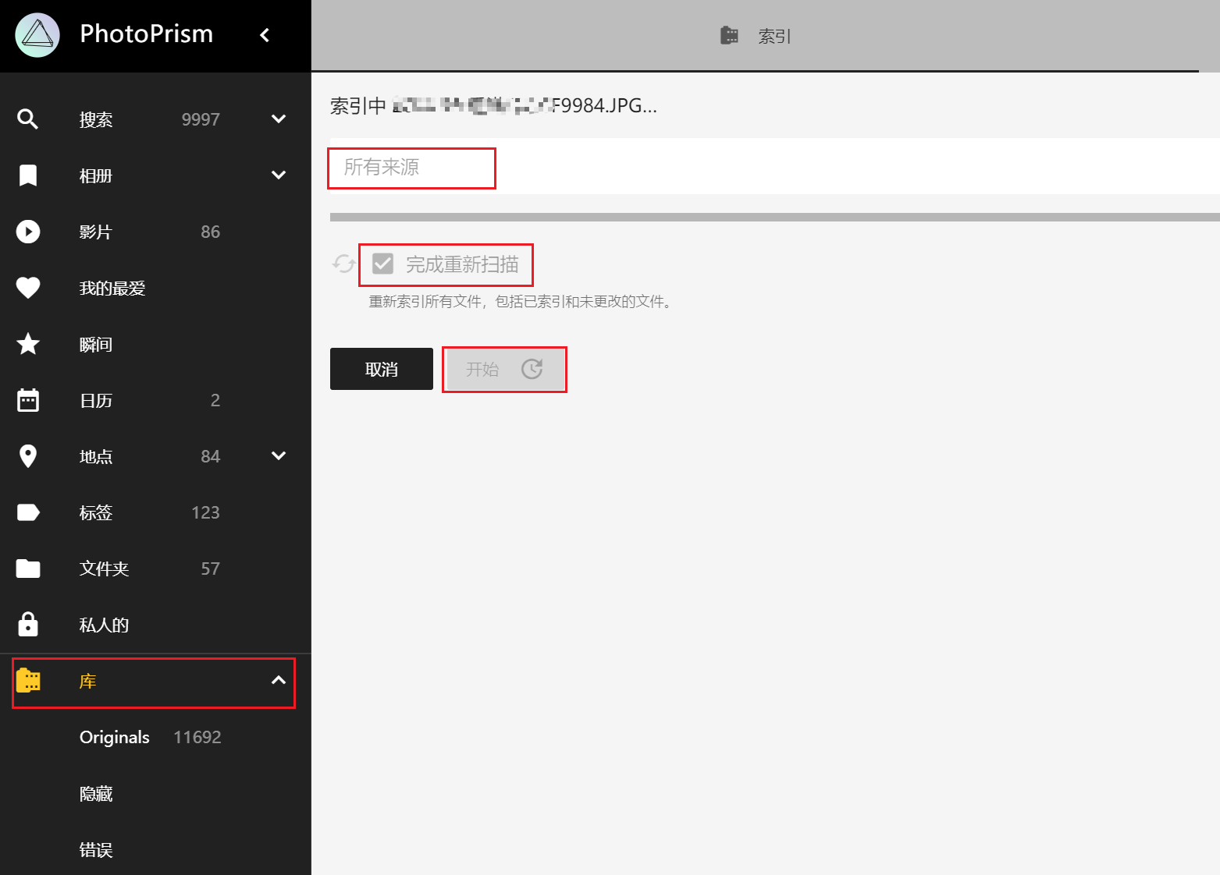Viewport: 1220px width, 875px height.
Task: Open Calendar via the calendar icon
Action: tap(28, 400)
